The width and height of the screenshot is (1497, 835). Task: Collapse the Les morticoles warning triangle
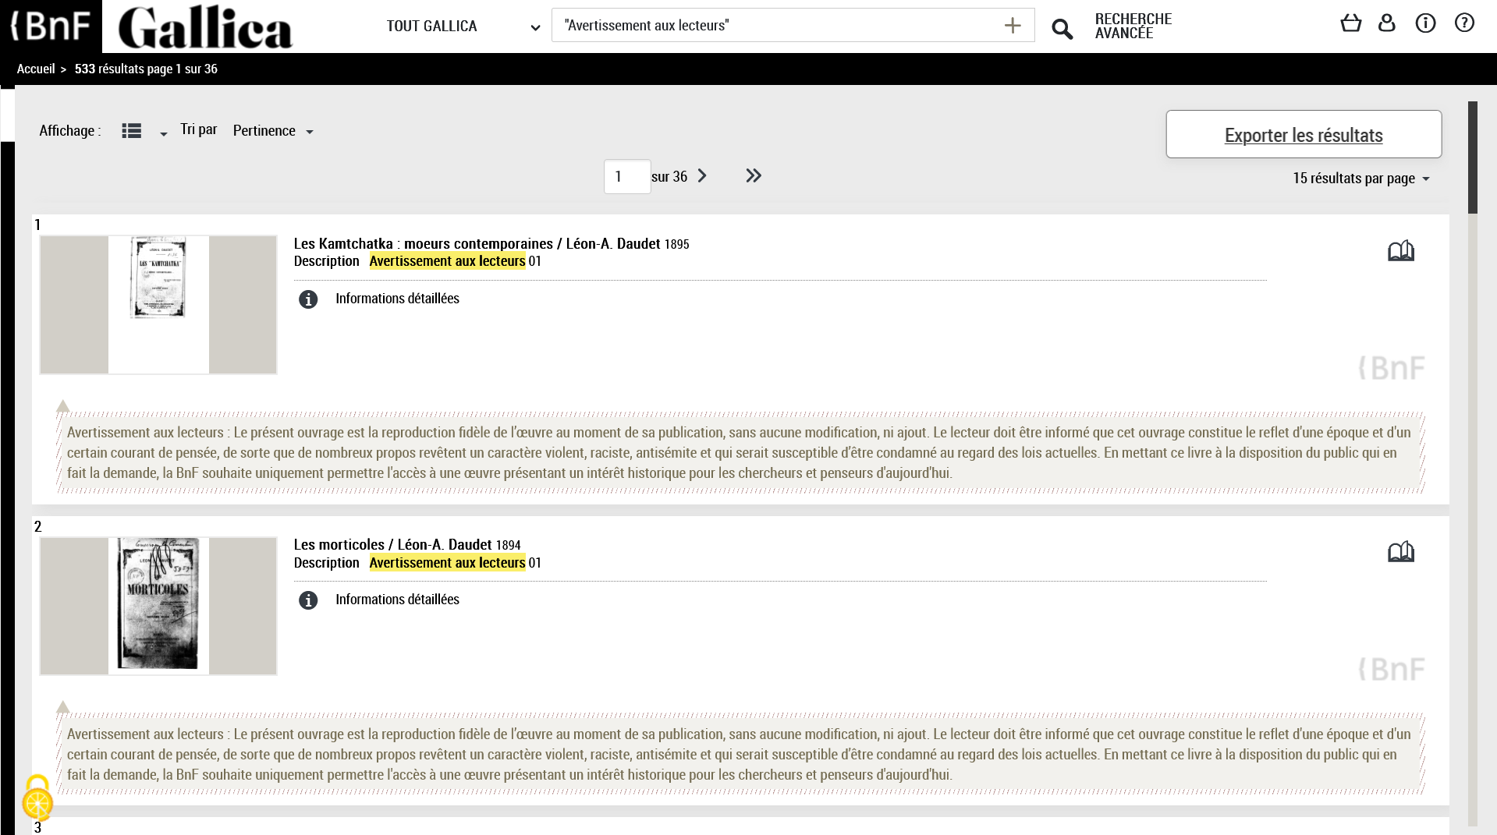63,707
